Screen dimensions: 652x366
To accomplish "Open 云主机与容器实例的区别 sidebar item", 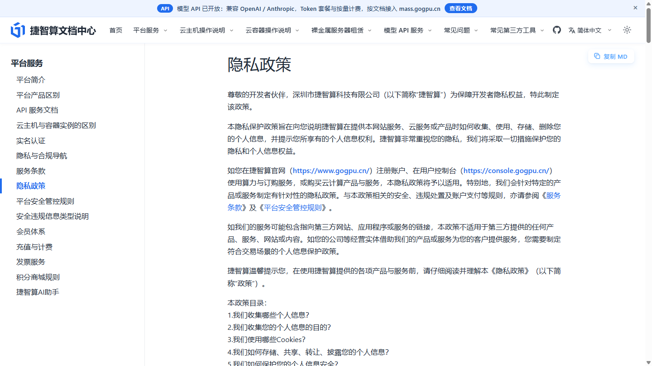I will pos(56,126).
